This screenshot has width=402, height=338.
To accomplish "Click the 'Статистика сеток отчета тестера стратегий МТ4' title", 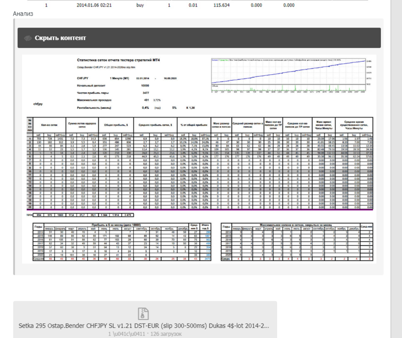I will 119,60.
